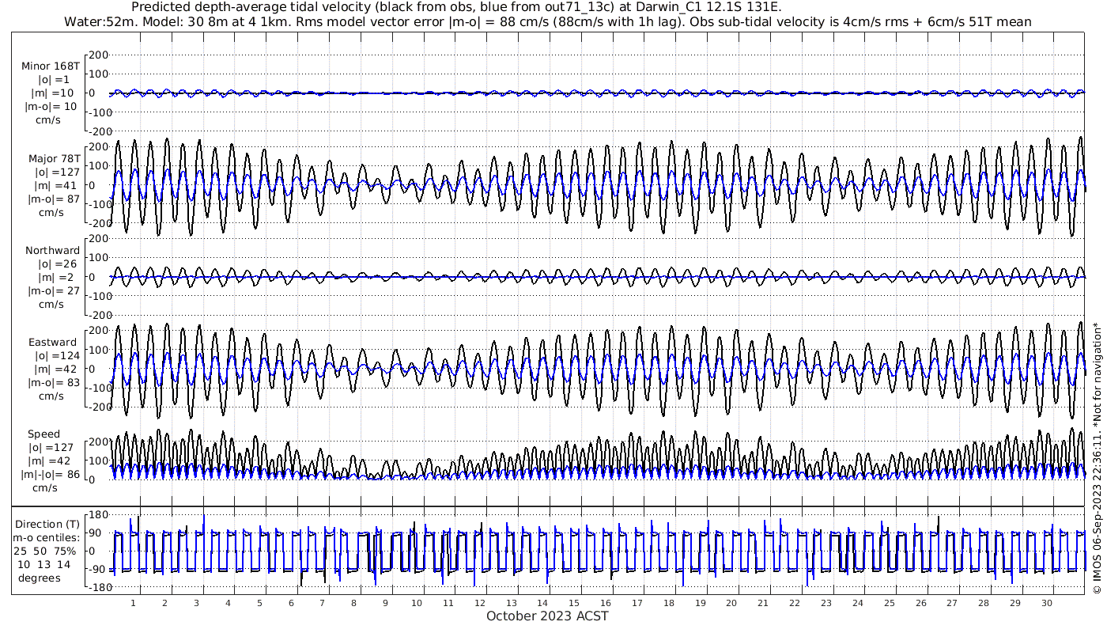Select the 'Eastward' panel label
1107x633 pixels.
52,343
